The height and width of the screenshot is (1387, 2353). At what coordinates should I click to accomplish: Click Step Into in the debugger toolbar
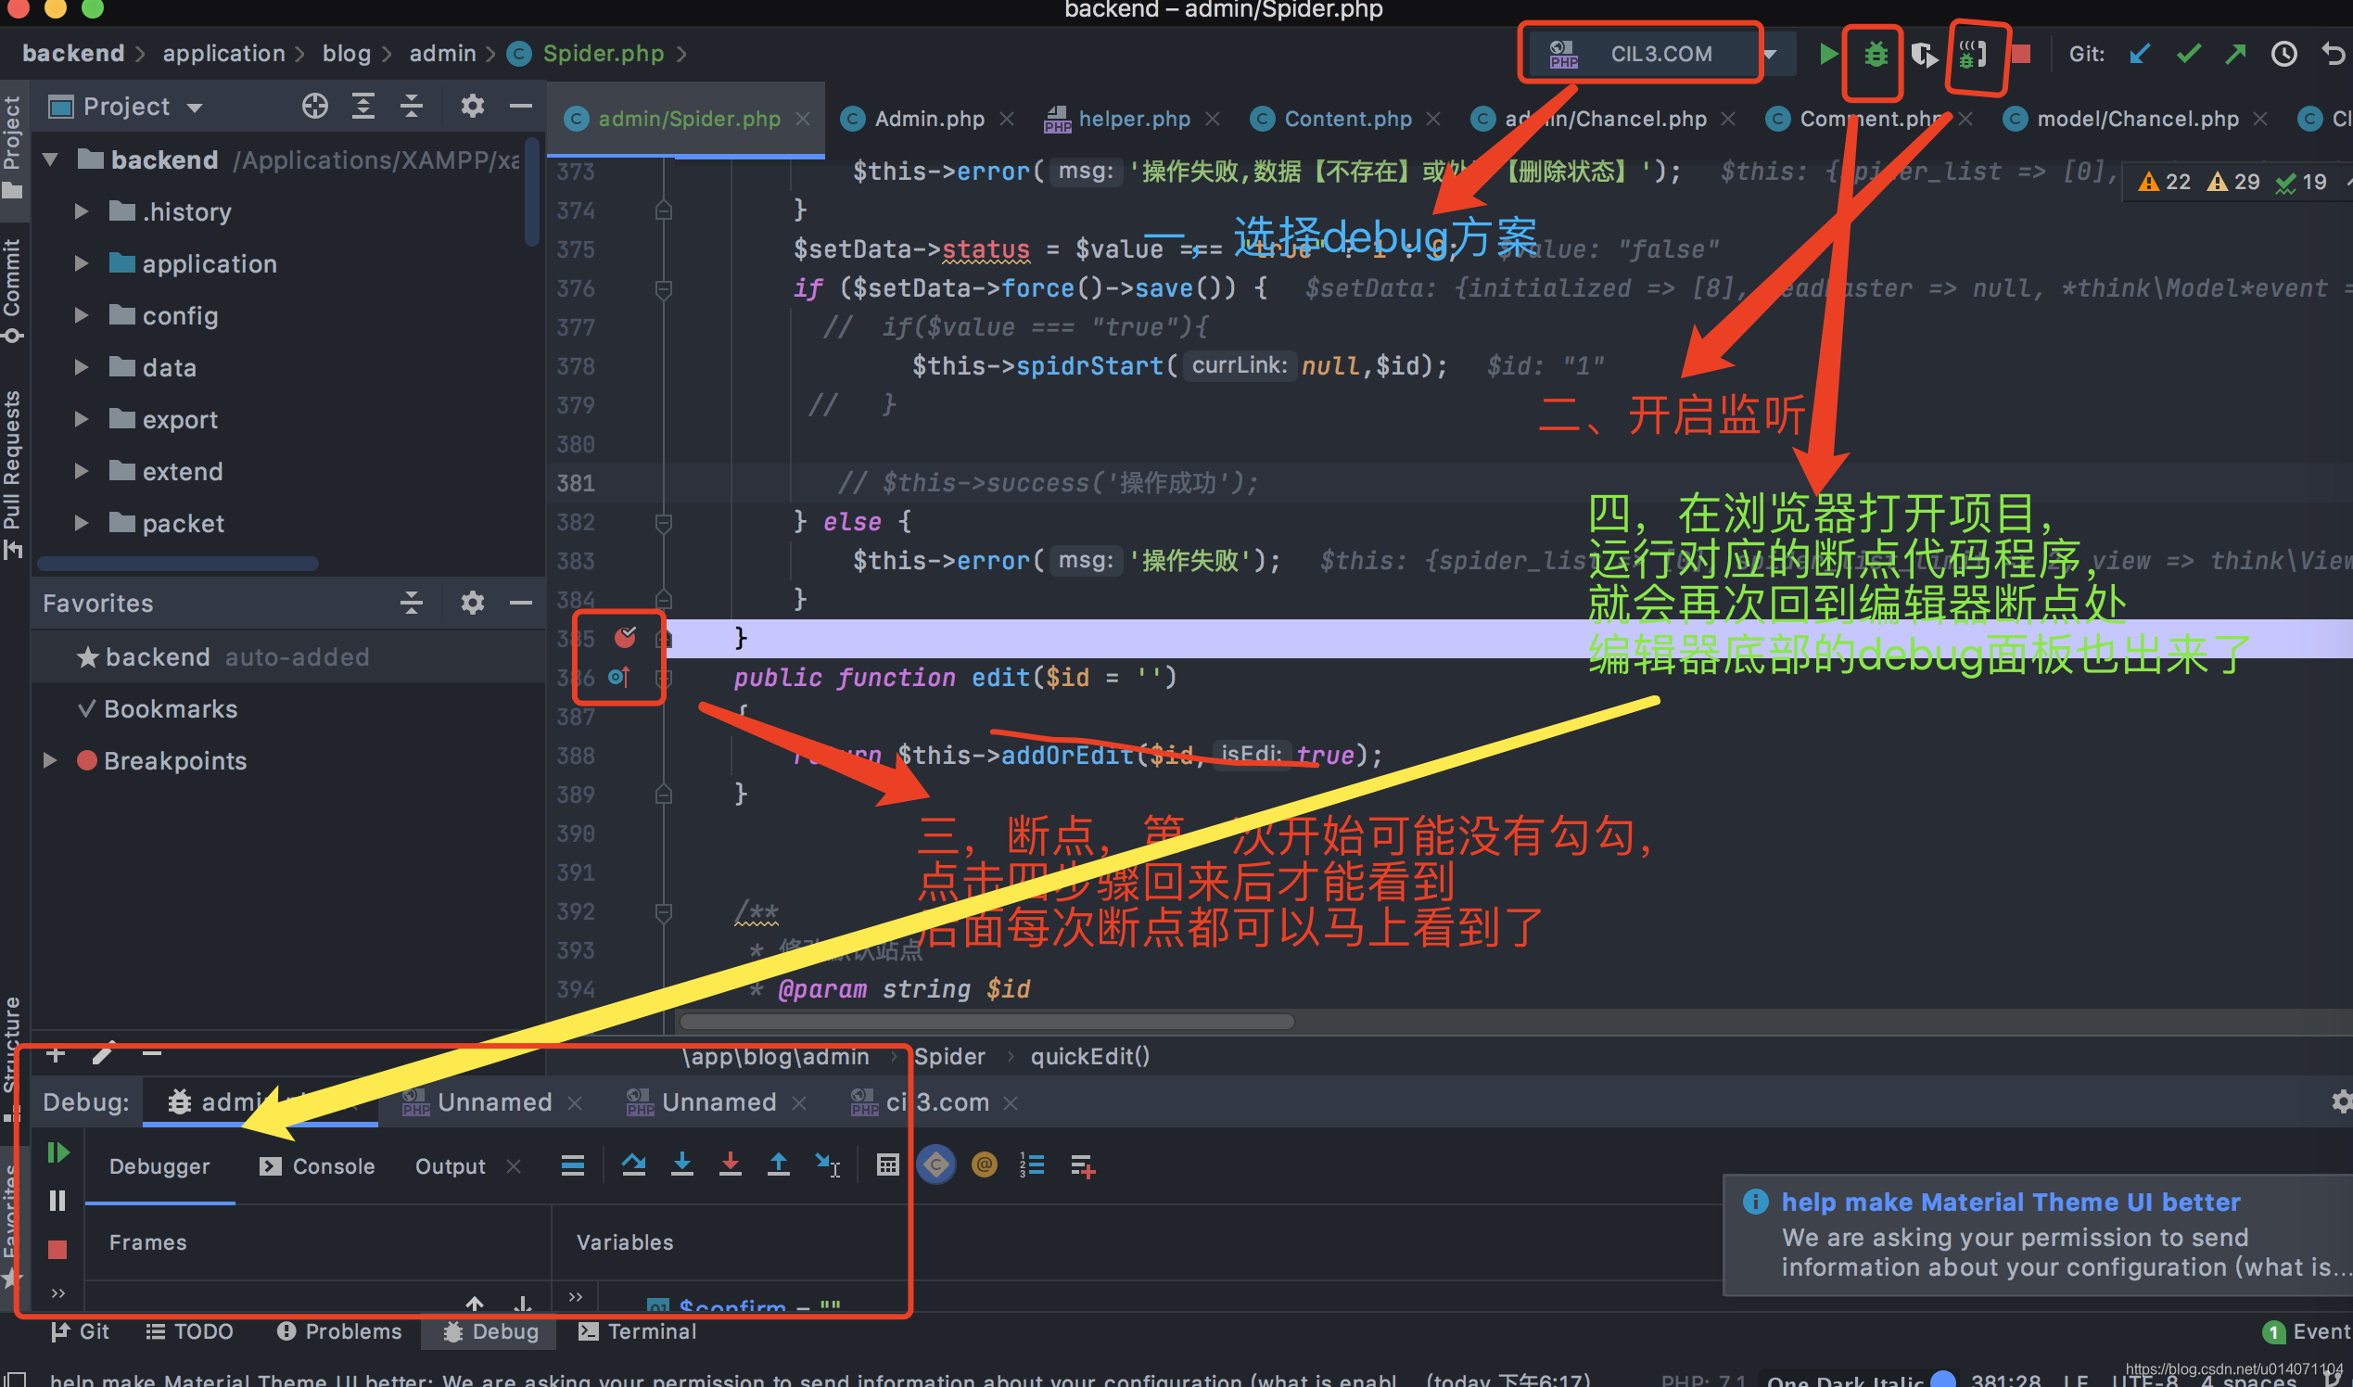tap(682, 1164)
